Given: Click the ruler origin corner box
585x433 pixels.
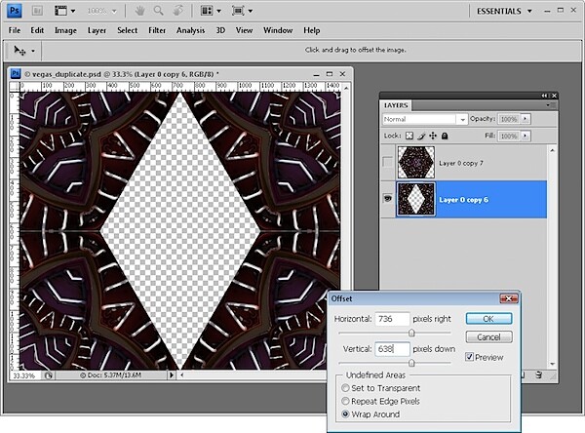Looking at the screenshot, I should pyautogui.click(x=14, y=86).
